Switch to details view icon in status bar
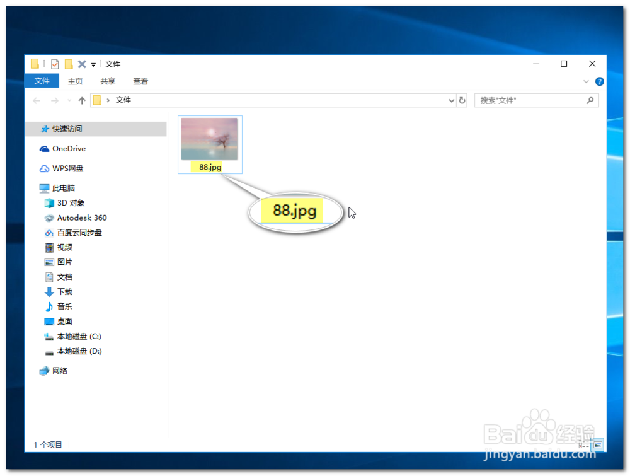The image size is (630, 476). pos(583,445)
